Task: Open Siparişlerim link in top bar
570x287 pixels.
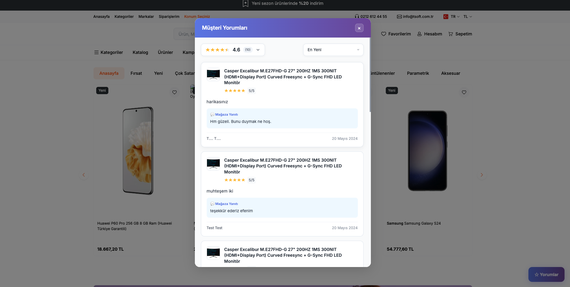Action: coord(169,17)
